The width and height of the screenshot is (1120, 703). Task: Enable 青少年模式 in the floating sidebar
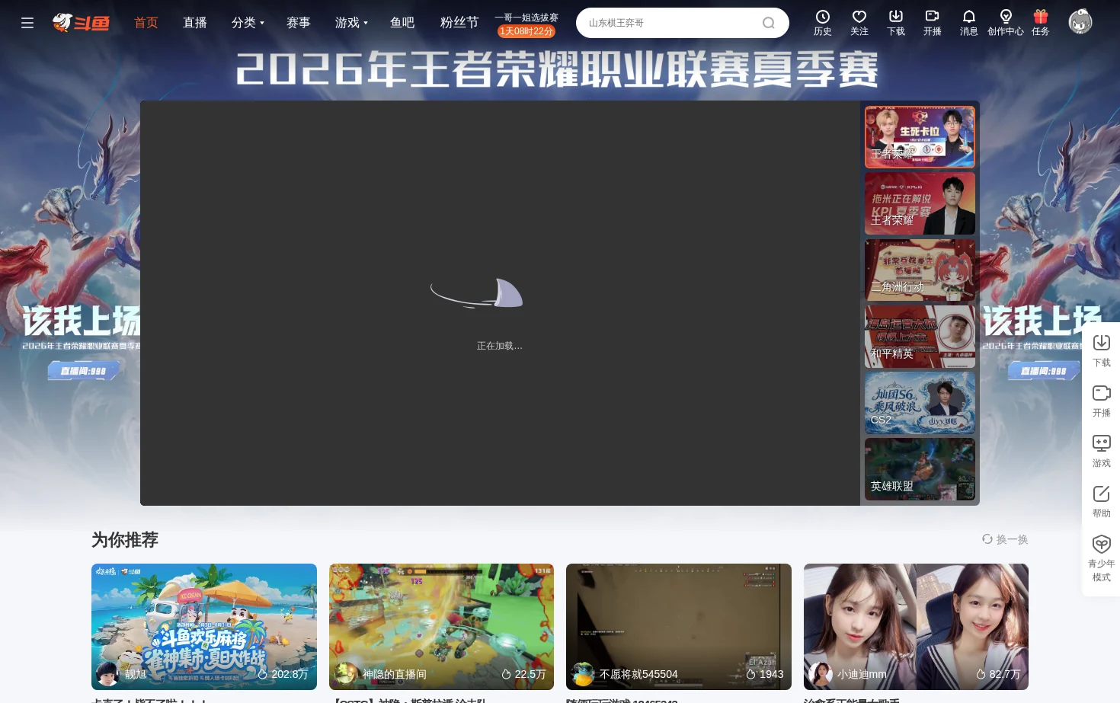[x=1102, y=558]
